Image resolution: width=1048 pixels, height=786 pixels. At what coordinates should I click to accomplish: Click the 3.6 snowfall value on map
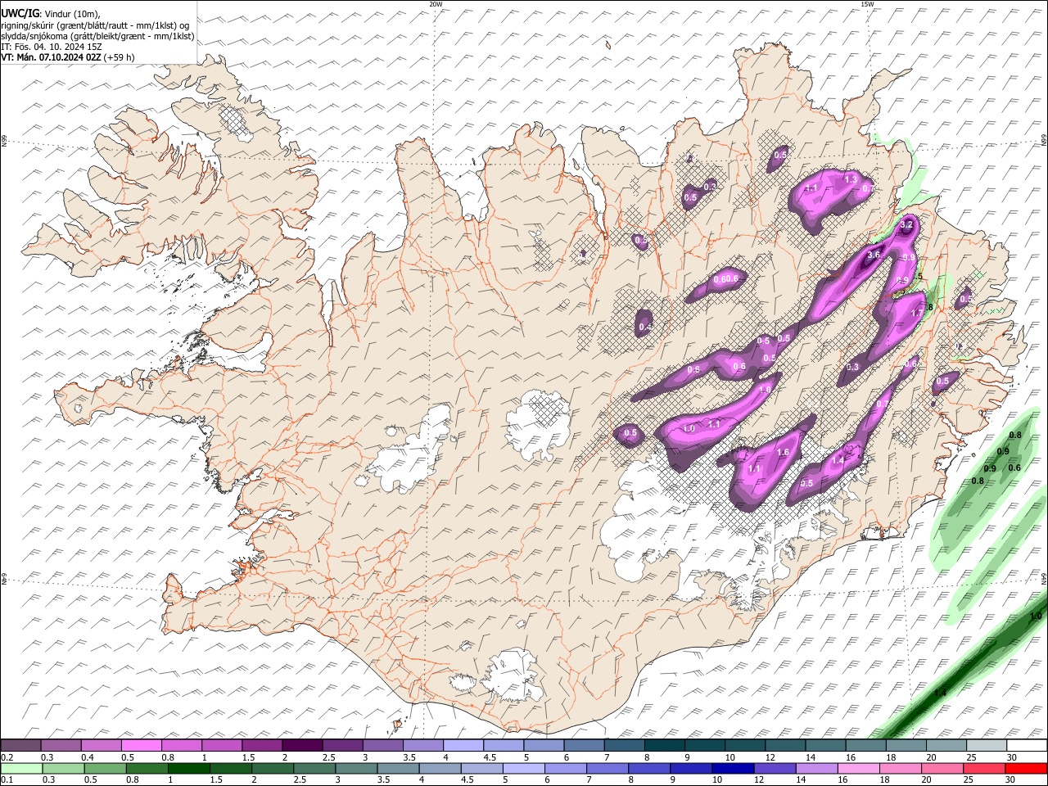click(874, 255)
